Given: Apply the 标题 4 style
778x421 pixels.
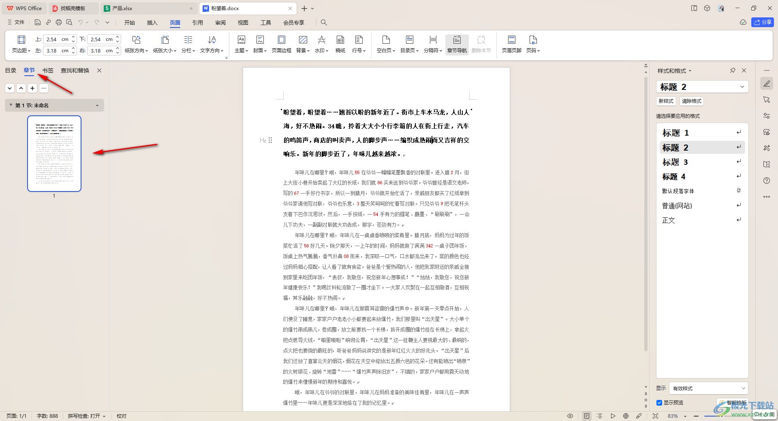Looking at the screenshot, I should (x=702, y=176).
